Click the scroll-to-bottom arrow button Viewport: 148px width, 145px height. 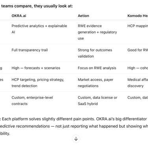[x=76, y=139]
